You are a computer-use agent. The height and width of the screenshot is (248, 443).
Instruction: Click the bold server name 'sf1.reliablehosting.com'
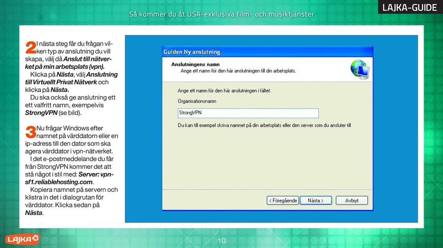[x=59, y=182]
